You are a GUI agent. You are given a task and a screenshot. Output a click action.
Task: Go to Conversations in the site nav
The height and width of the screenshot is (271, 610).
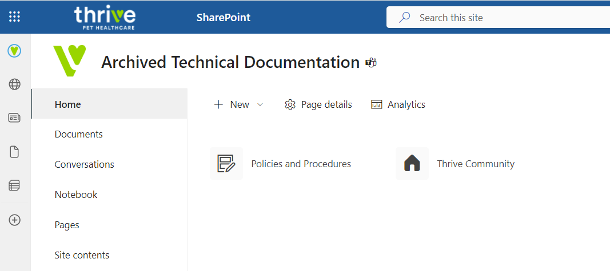[84, 164]
